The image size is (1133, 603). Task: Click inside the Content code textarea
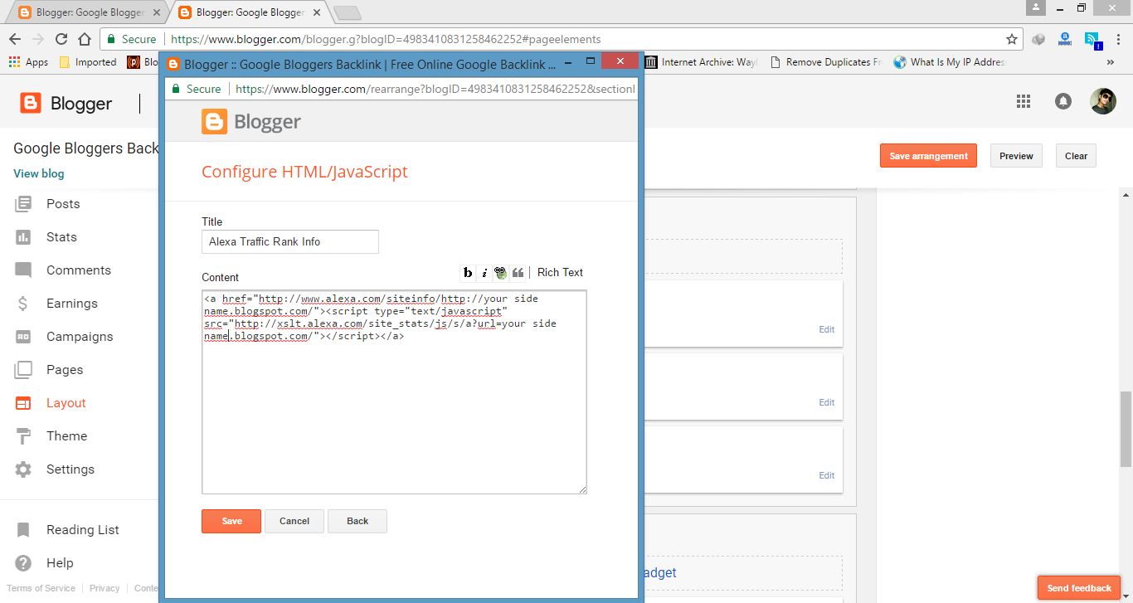click(394, 391)
